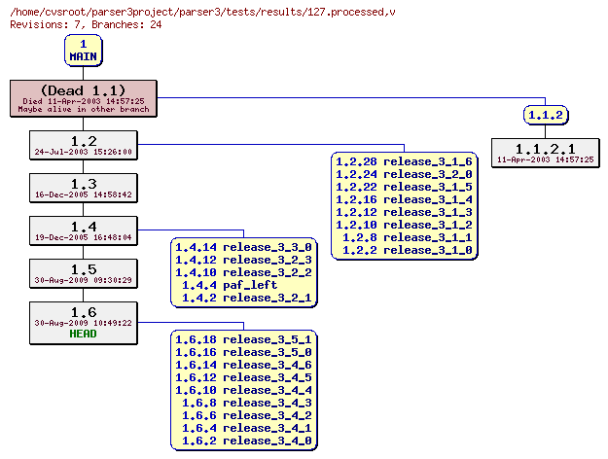The height and width of the screenshot is (459, 608).
Task: Select the Dead 1.1 revision box
Action: coord(84,98)
